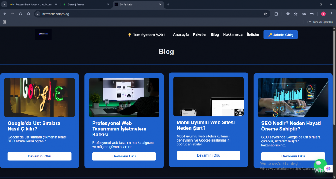
Task: Switch to the Detay | Armut tab
Action: pyautogui.click(x=85, y=4)
